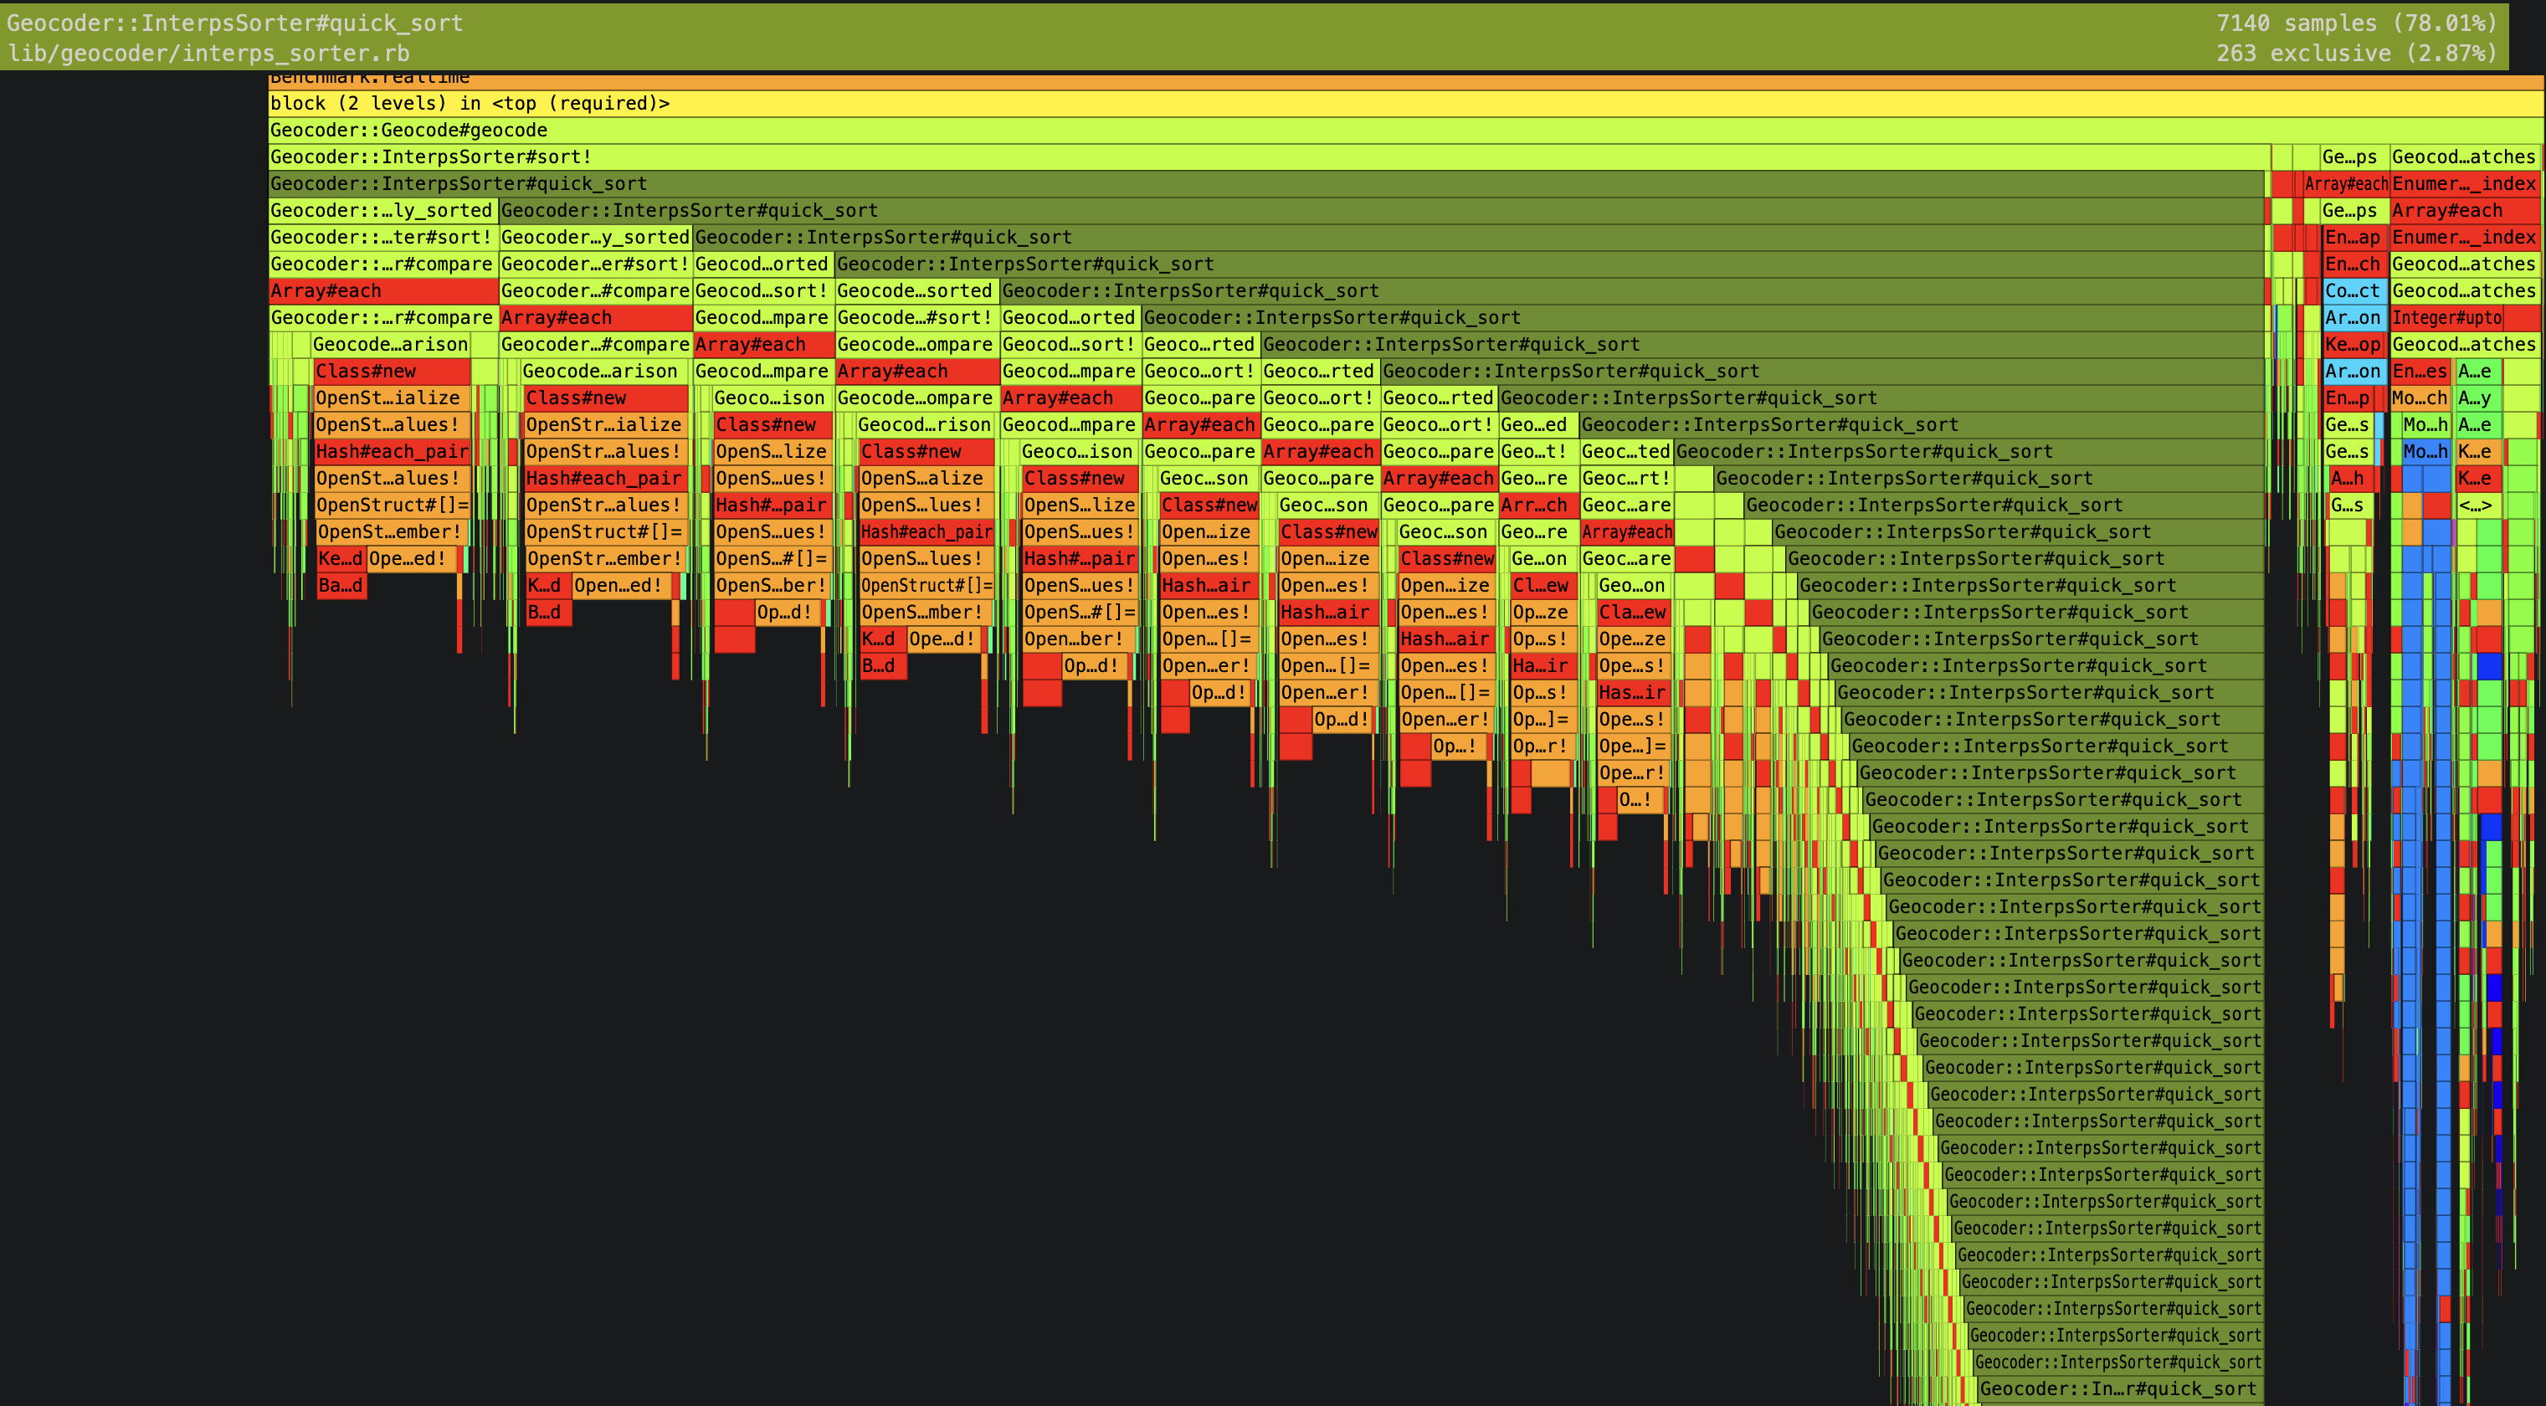Select the orange 'Mo…ch' frame
This screenshot has height=1406, width=2546.
[2420, 398]
